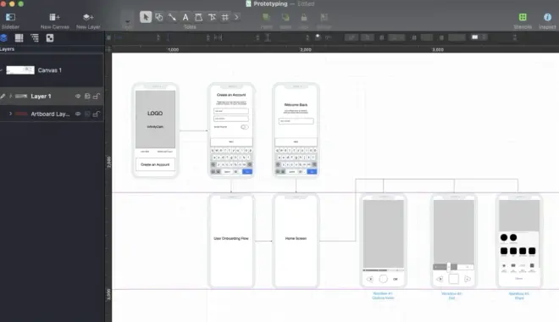Hide Layer 1 with eye icon
This screenshot has height=322, width=559.
pos(78,97)
